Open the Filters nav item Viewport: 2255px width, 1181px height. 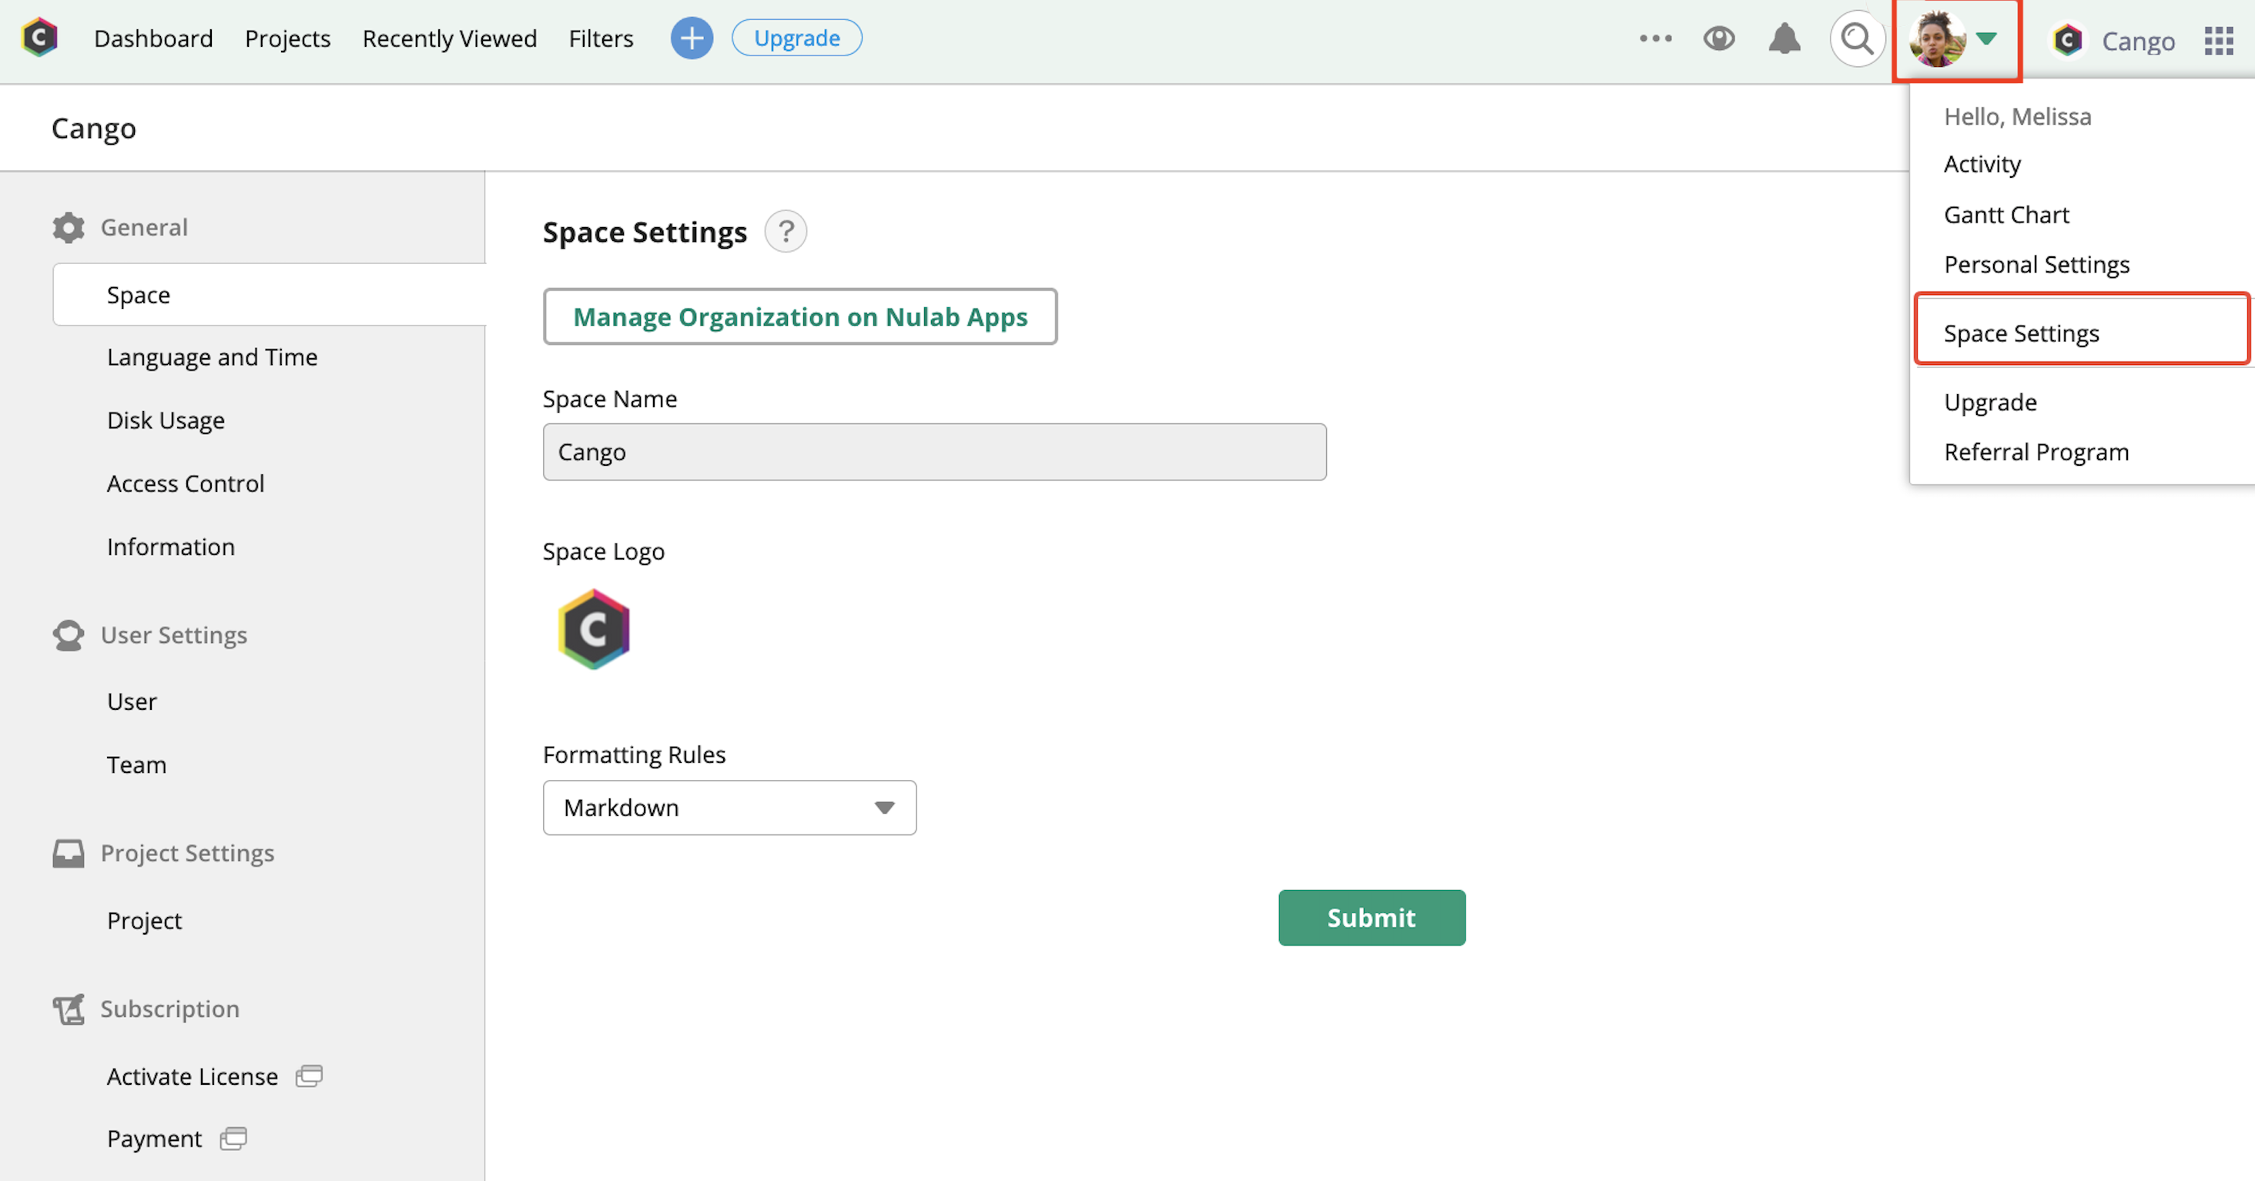(601, 38)
